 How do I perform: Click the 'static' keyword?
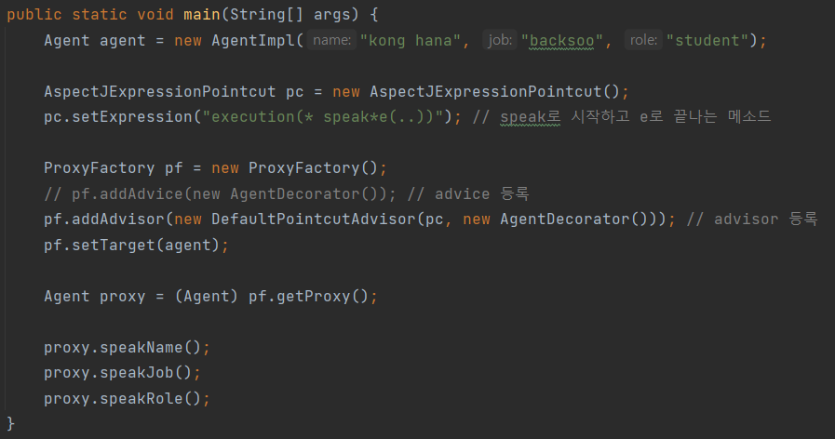pos(100,14)
